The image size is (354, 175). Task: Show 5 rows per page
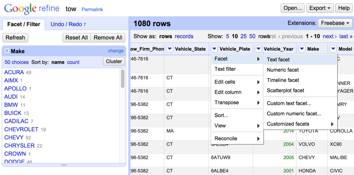coord(228,36)
